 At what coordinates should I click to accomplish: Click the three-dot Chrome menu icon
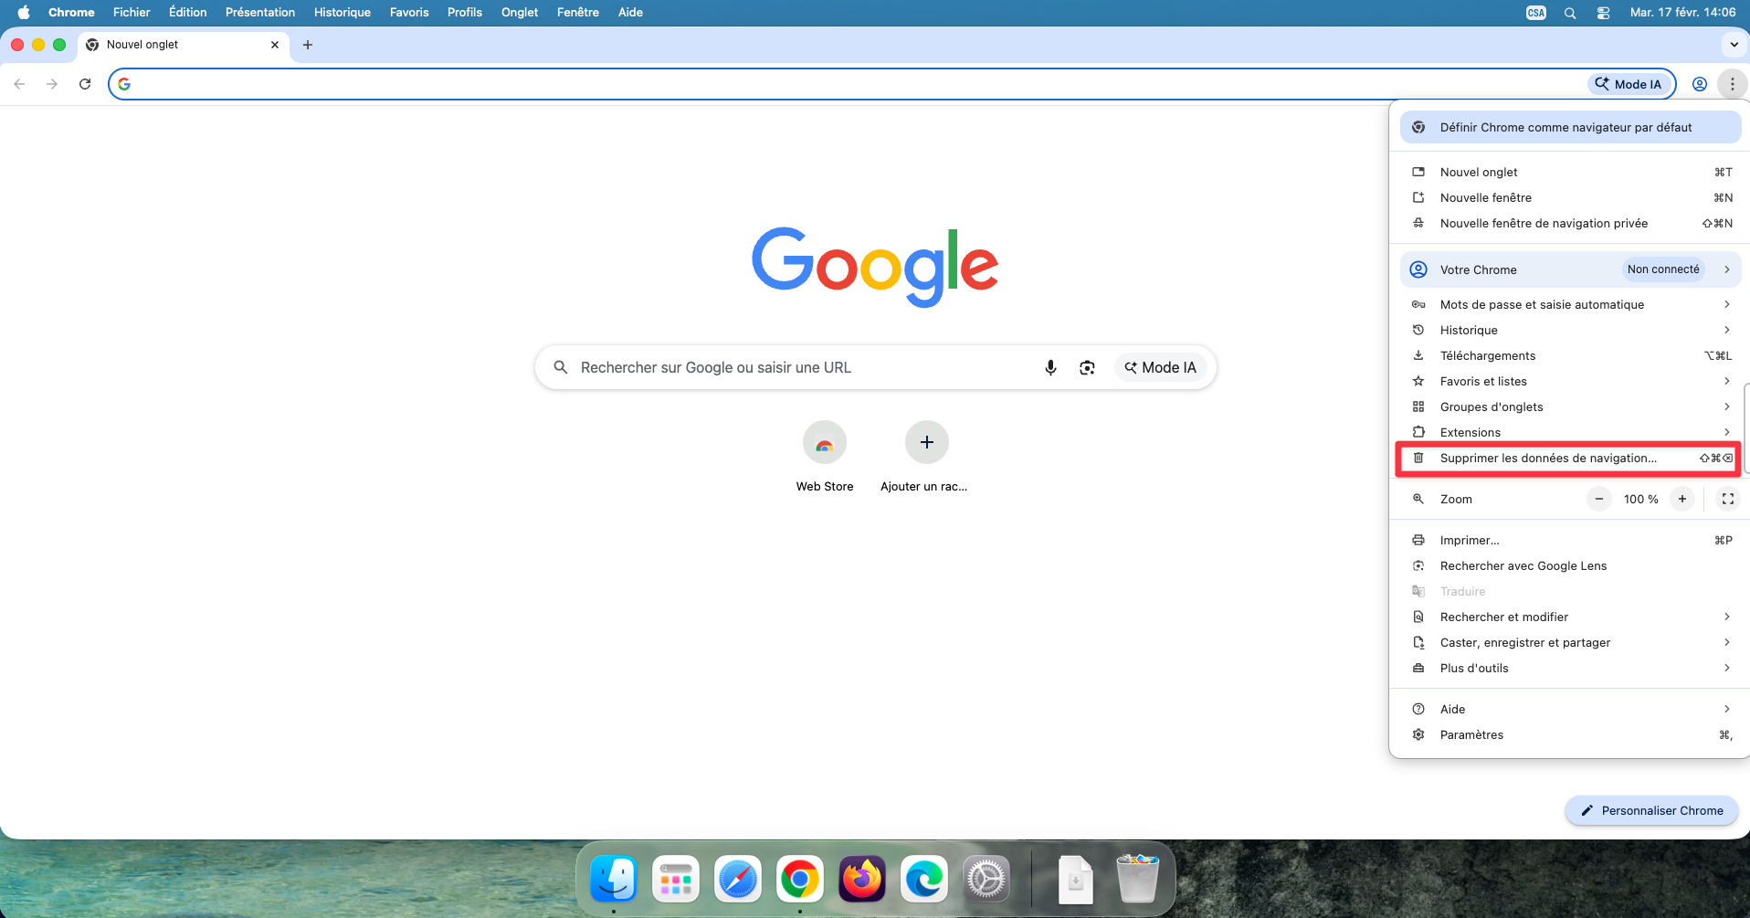point(1732,84)
